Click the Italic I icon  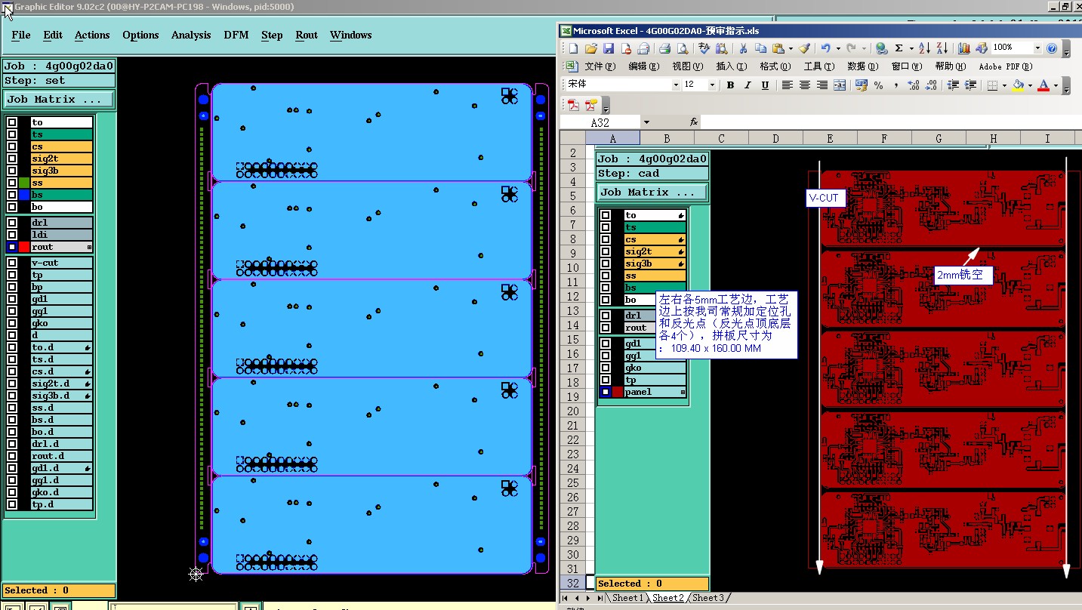[x=748, y=85]
